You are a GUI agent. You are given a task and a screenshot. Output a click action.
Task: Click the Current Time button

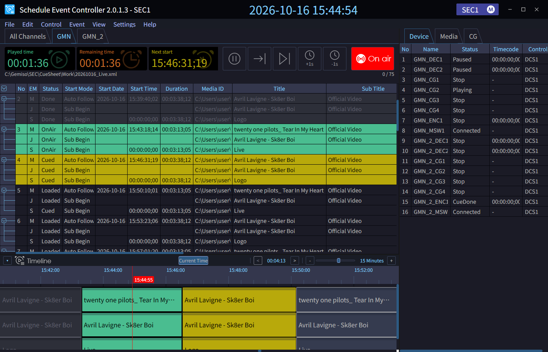click(x=193, y=260)
